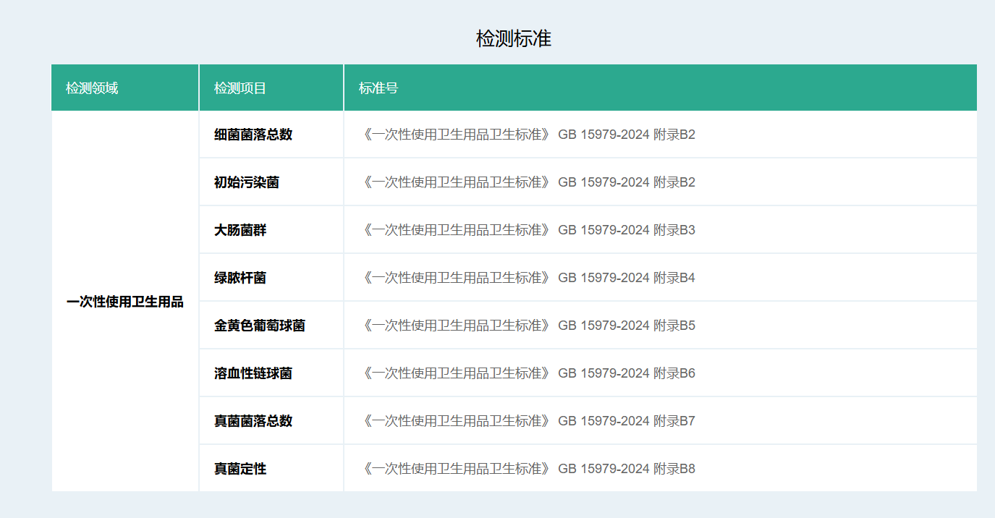Click the 检测领域 column header
Image resolution: width=995 pixels, height=518 pixels.
92,88
